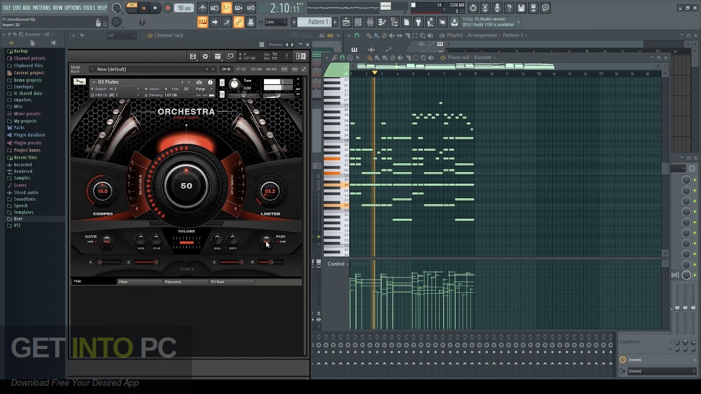Open Kontakt workspace layout icon
This screenshot has height=394, width=701.
pyautogui.click(x=218, y=56)
